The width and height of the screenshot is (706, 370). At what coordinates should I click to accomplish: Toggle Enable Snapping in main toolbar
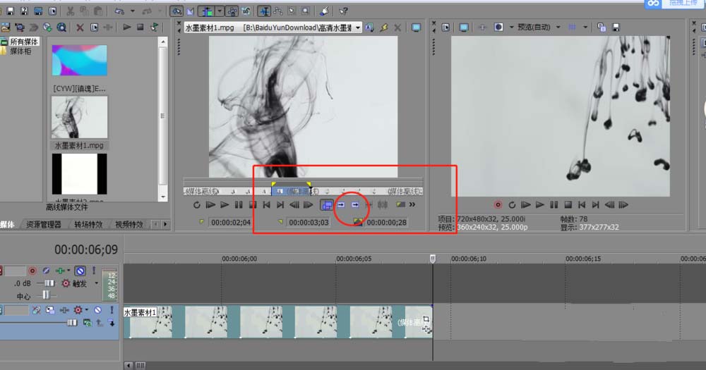coord(176,11)
